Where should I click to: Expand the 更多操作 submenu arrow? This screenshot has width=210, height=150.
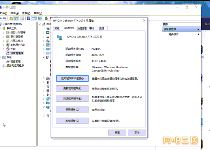tap(198, 34)
